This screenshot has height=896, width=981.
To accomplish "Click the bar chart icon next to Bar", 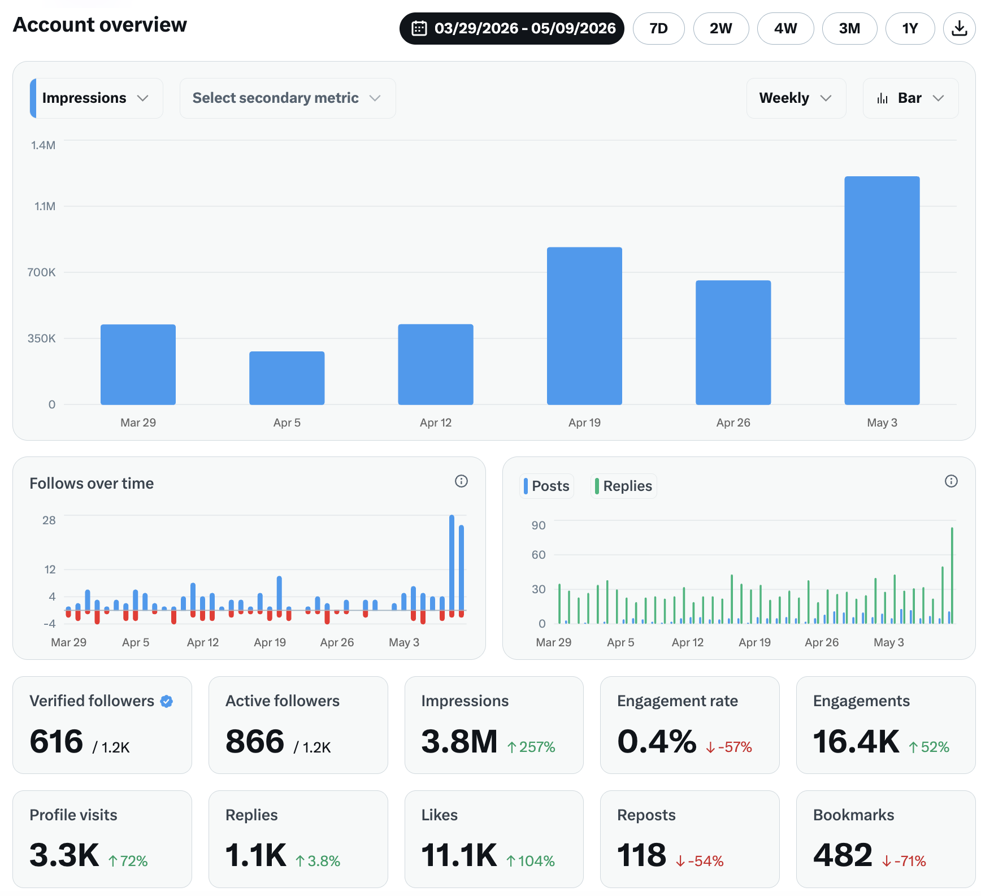I will coord(882,98).
